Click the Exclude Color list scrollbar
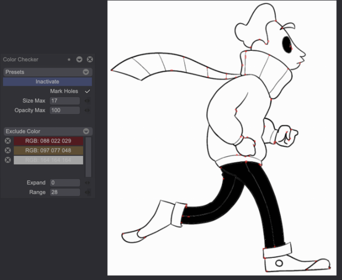This screenshot has height=280, width=342. [x=88, y=157]
